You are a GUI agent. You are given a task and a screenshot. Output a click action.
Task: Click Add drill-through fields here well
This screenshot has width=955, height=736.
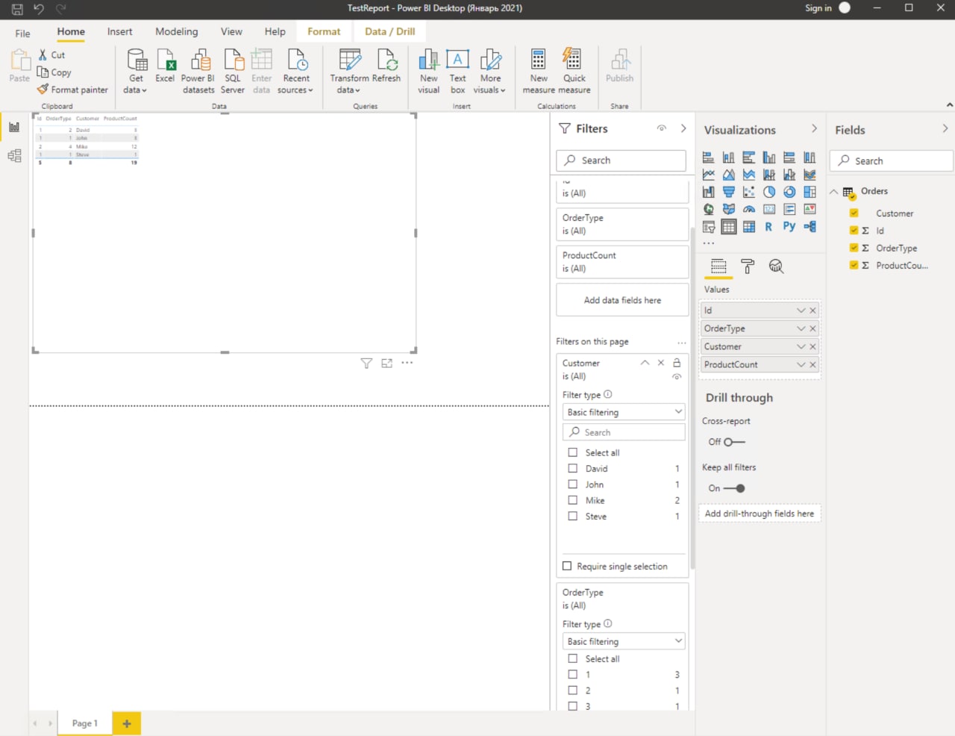click(x=760, y=514)
